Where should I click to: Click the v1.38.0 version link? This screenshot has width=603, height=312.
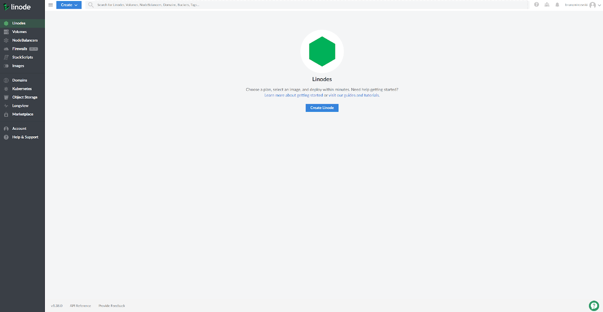(57, 306)
